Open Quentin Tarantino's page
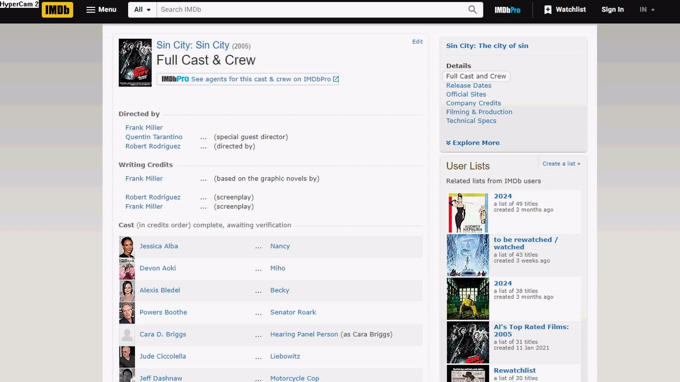This screenshot has height=382, width=680. pyautogui.click(x=154, y=137)
